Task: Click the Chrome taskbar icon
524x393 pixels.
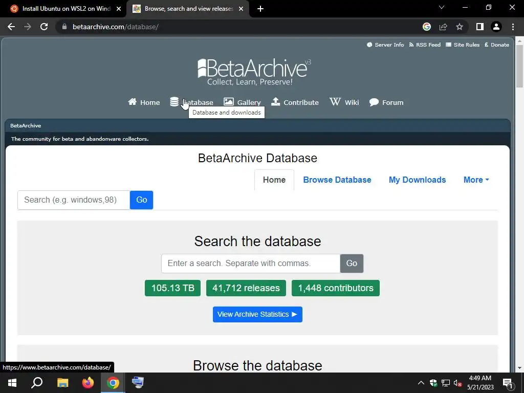Action: [x=113, y=383]
